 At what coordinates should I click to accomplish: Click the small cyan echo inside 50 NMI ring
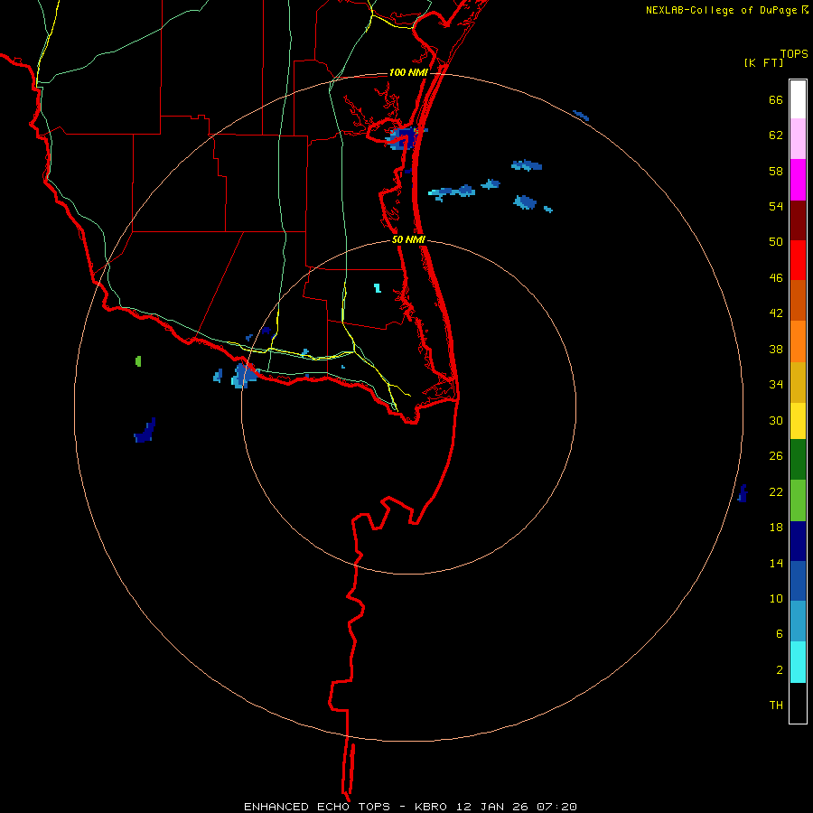coord(378,288)
